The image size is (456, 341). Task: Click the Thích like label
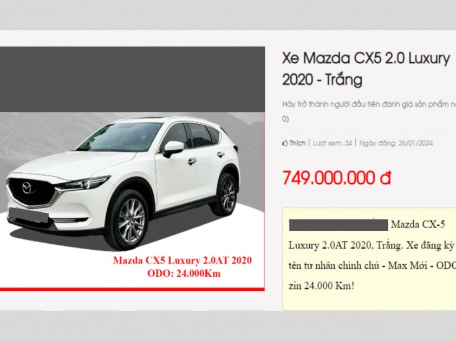(x=297, y=143)
